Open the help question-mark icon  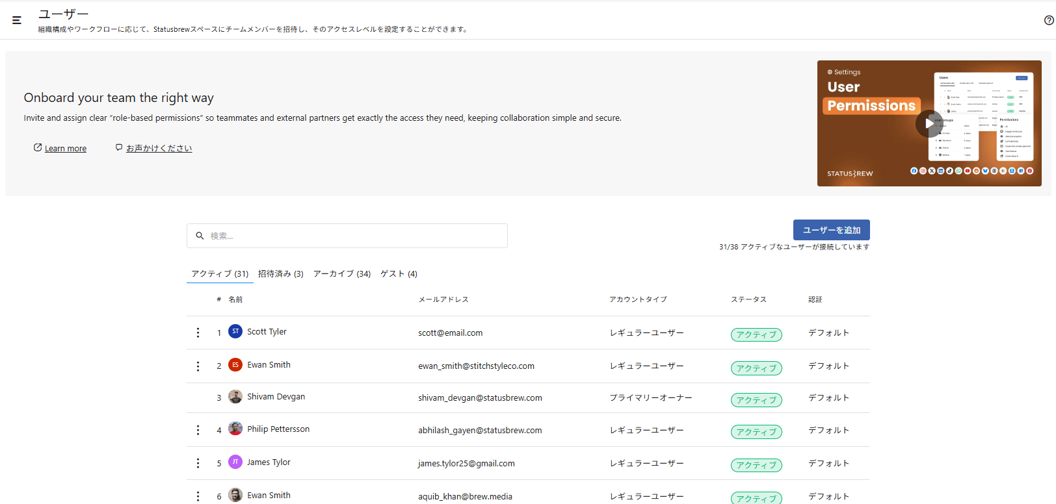click(1049, 20)
